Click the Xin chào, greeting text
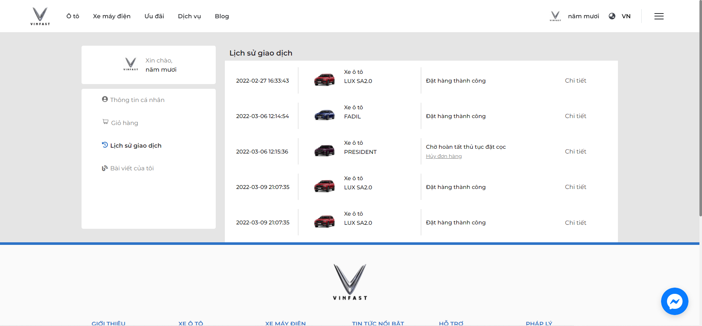The image size is (702, 326). pos(159,60)
